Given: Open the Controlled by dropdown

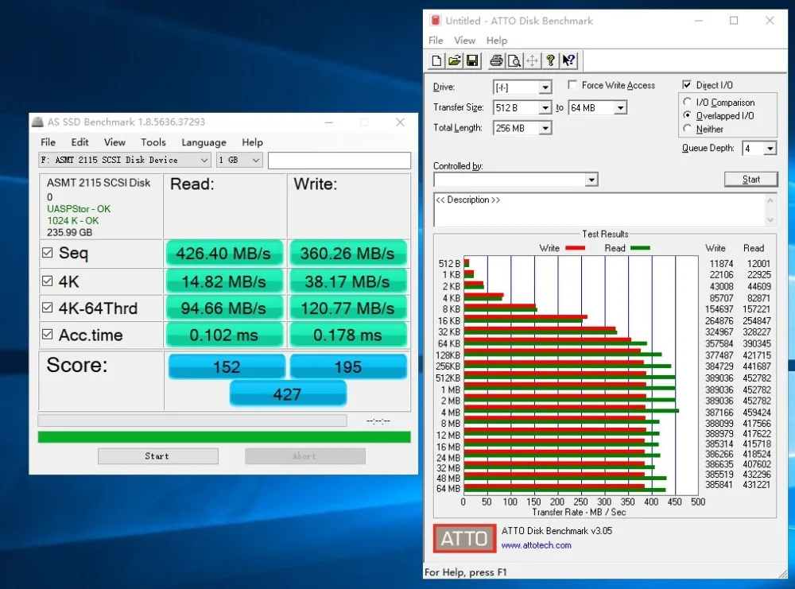Looking at the screenshot, I should coord(591,180).
